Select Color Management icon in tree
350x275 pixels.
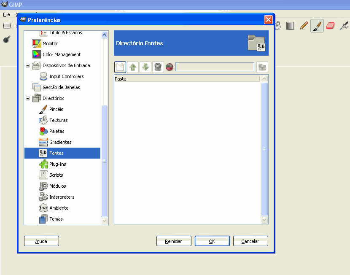[36, 54]
